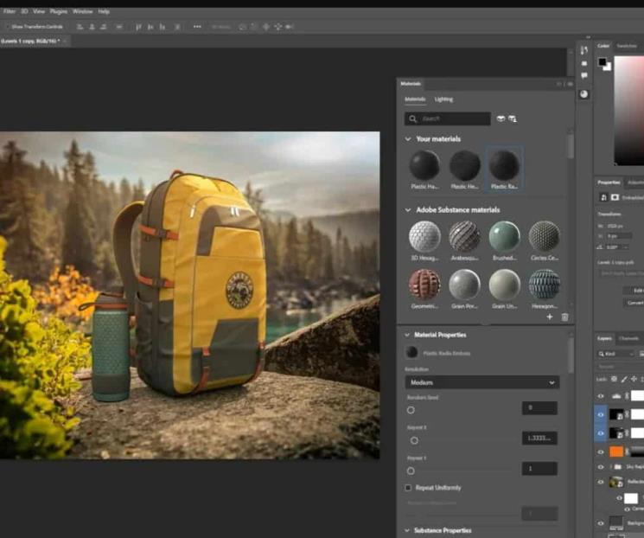
Task: Open the Kind filter dropdown in Layers
Action: (x=615, y=354)
